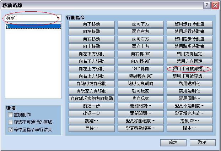Select 面向上方 command
Screen dimensions: 221x151
[141, 46]
